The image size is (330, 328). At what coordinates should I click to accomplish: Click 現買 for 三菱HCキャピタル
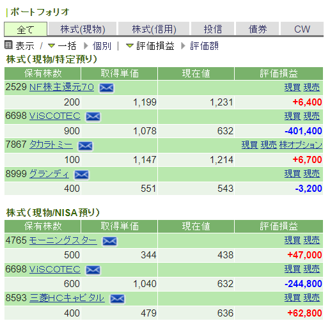coord(292,298)
